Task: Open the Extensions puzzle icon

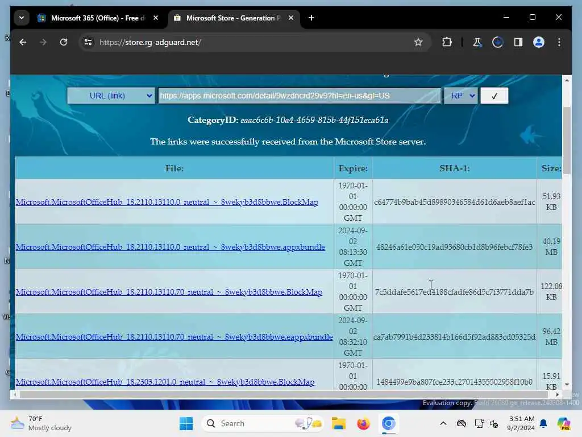Action: pyautogui.click(x=447, y=42)
